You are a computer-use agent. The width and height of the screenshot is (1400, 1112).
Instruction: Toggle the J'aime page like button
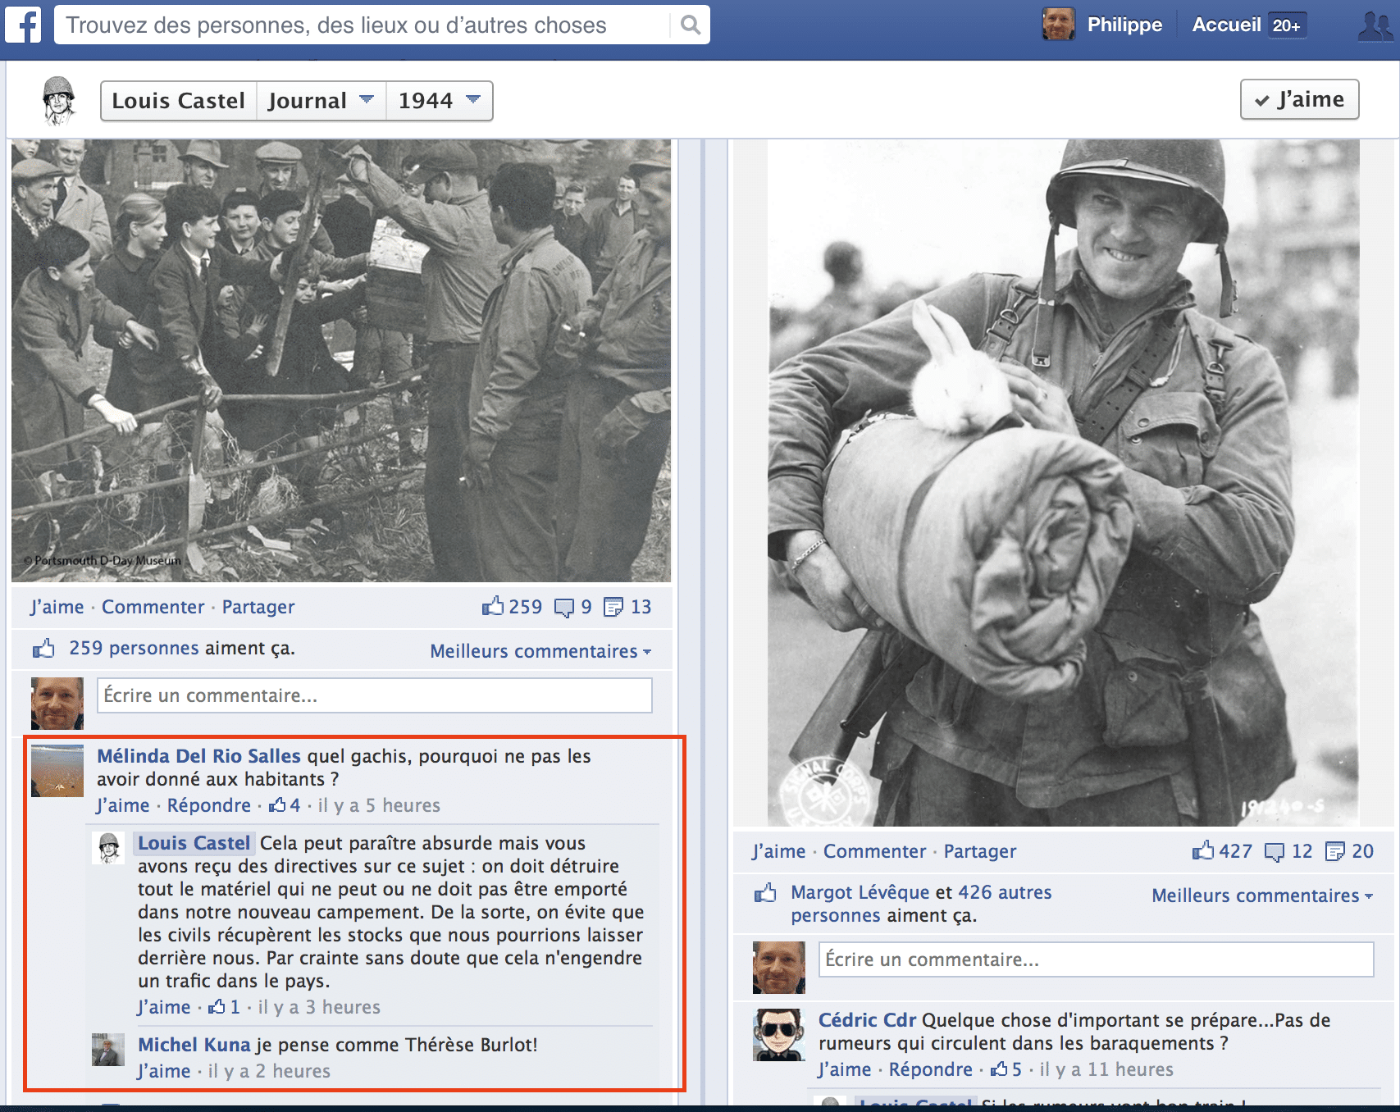[1299, 99]
